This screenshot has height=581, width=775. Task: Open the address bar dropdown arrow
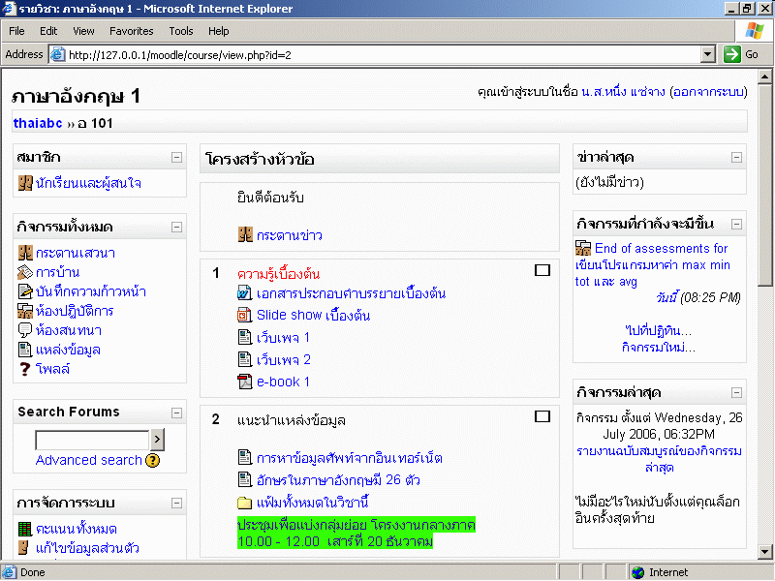[x=707, y=54]
